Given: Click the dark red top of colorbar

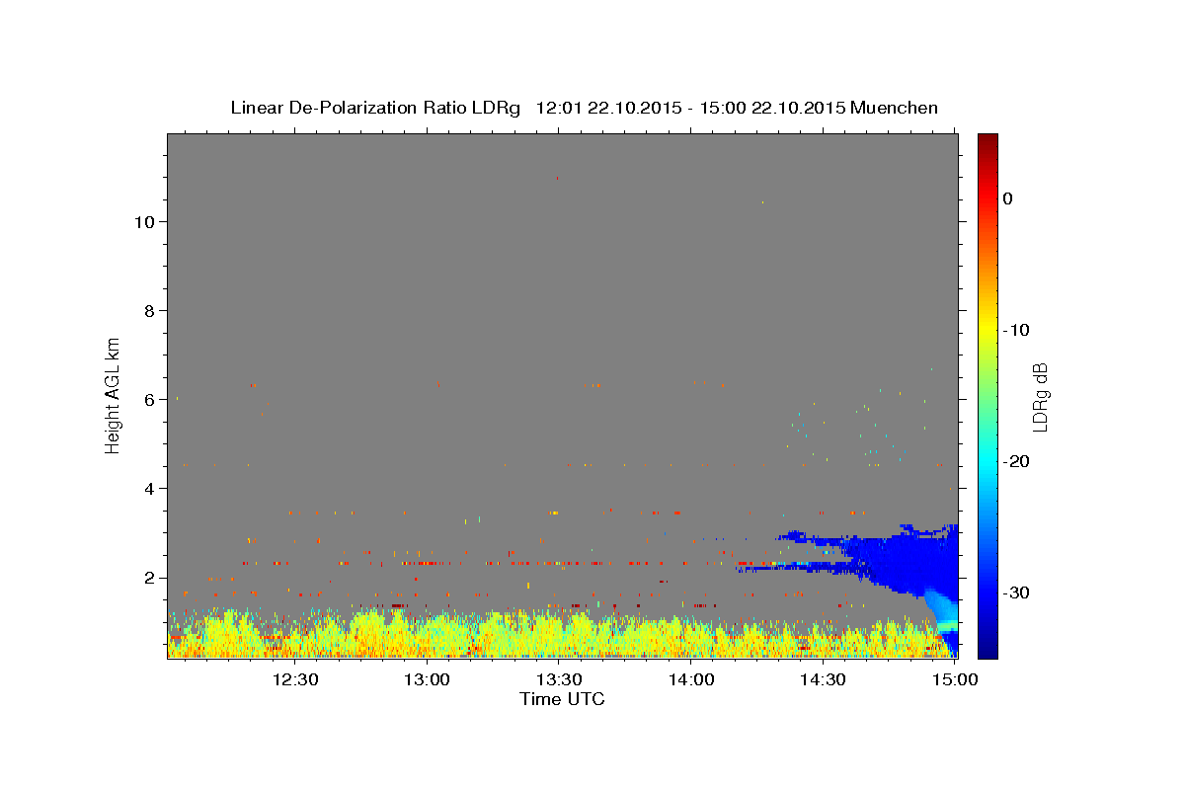Looking at the screenshot, I should (x=987, y=140).
